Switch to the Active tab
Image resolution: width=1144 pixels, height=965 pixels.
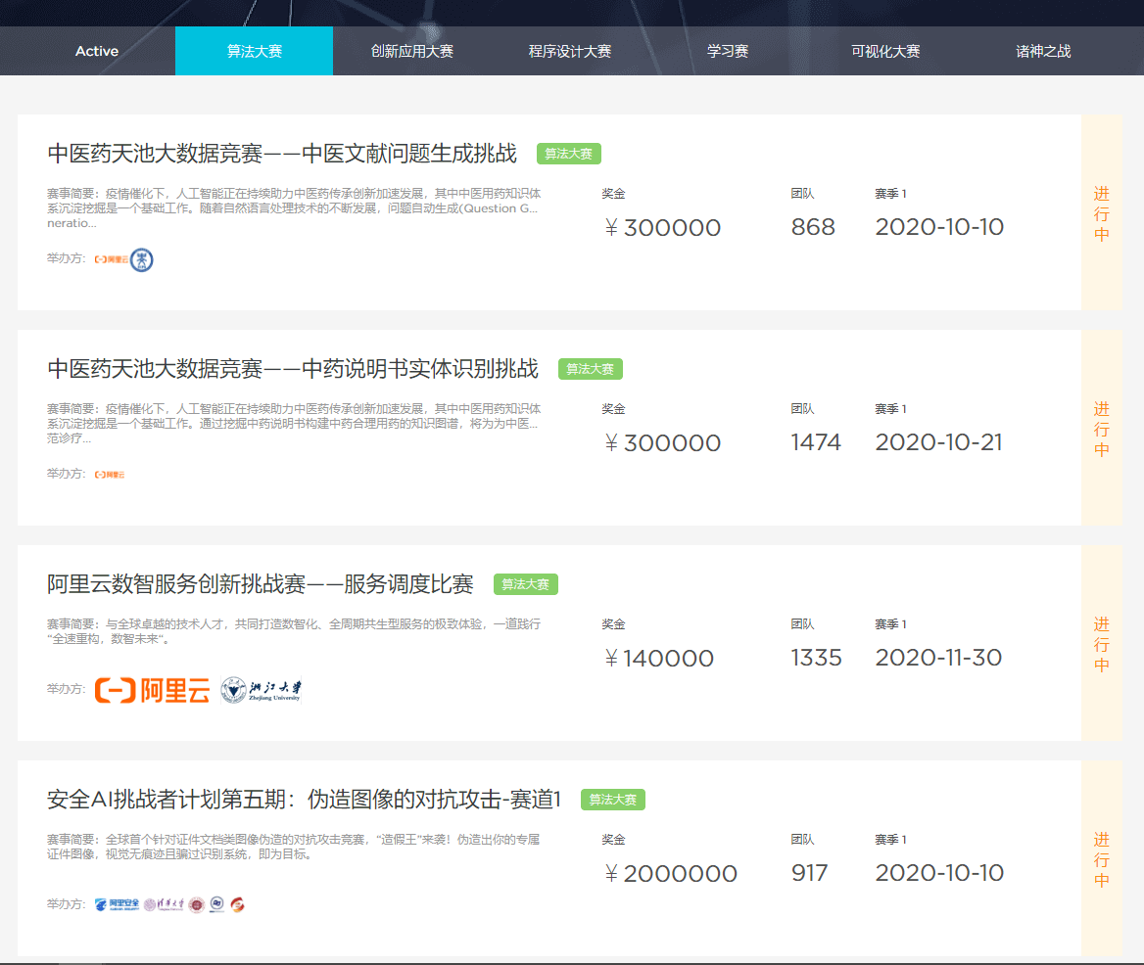point(96,51)
